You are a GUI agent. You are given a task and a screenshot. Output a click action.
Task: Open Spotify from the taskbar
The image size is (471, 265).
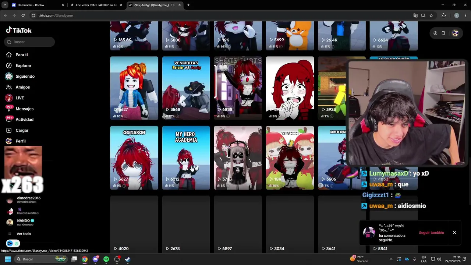[x=106, y=259]
